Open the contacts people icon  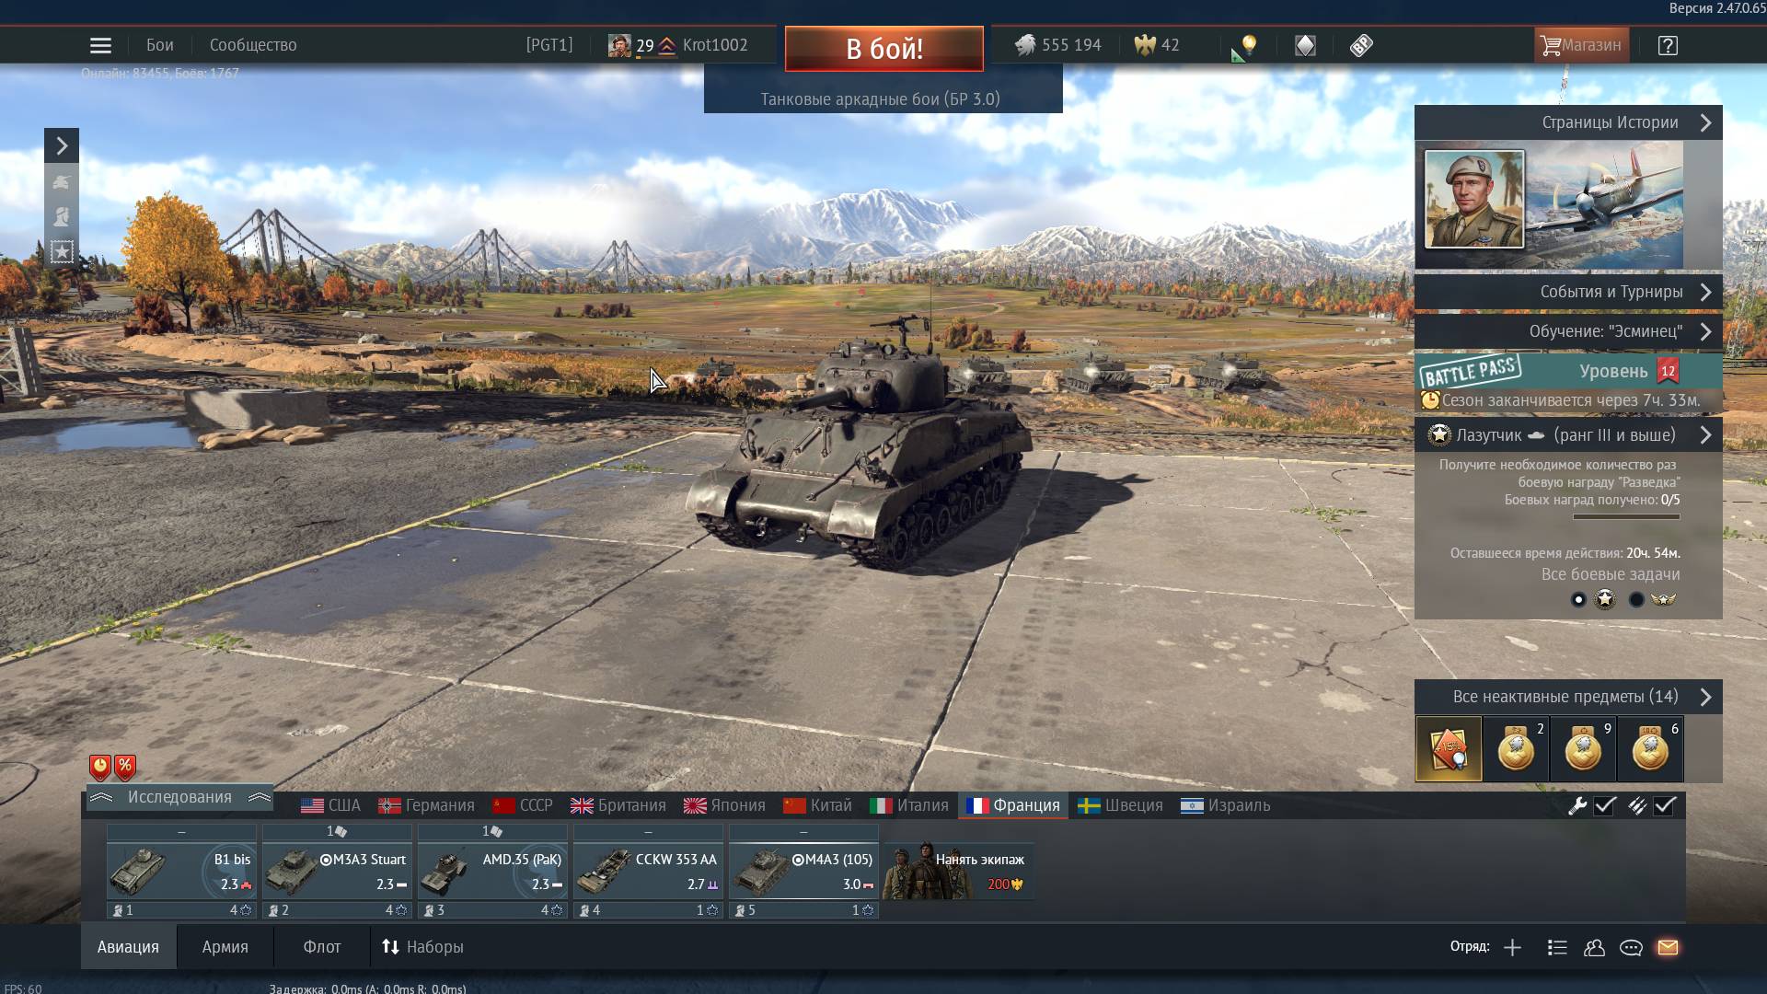click(x=1594, y=947)
